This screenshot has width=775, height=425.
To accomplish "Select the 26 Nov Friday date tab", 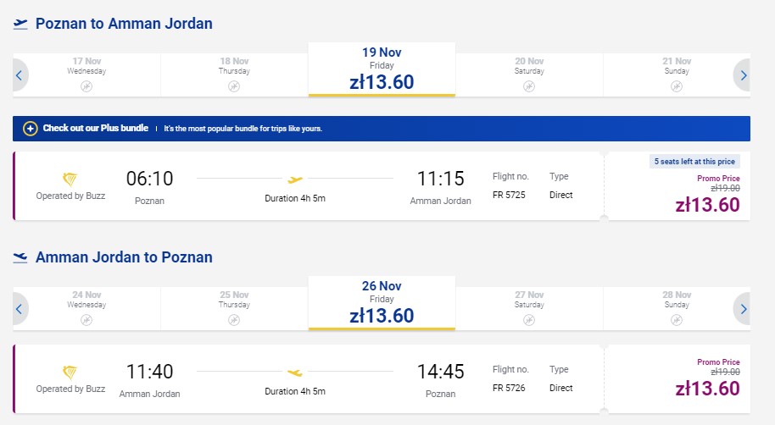I will click(382, 303).
